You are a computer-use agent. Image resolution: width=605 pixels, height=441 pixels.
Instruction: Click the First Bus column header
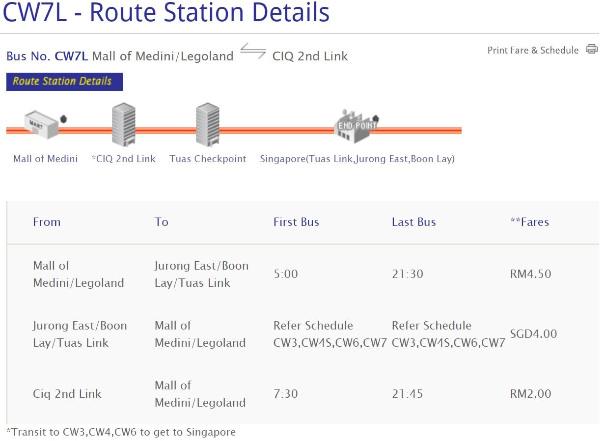(296, 222)
